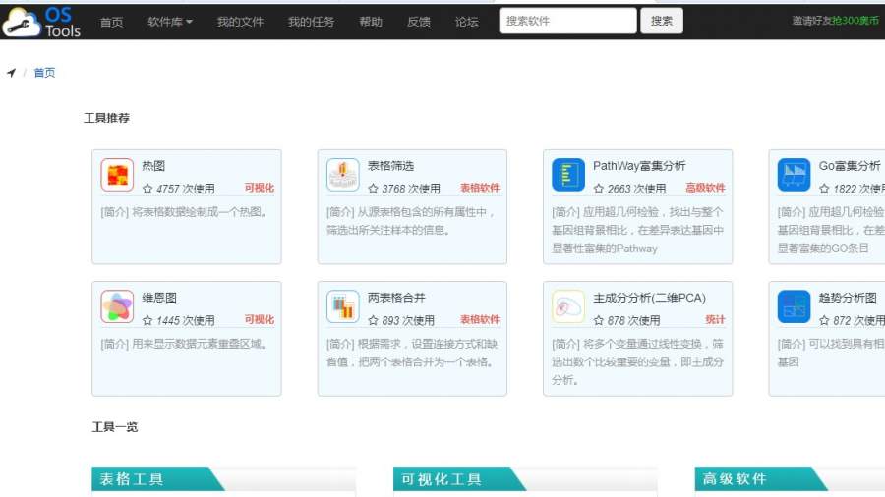Open the 反馈 menu item
The width and height of the screenshot is (885, 497).
419,22
